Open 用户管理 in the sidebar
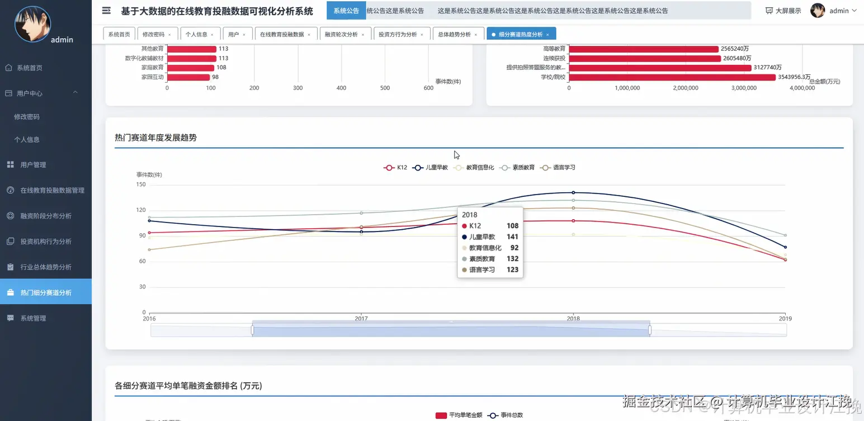Image resolution: width=864 pixels, height=421 pixels. pos(46,164)
